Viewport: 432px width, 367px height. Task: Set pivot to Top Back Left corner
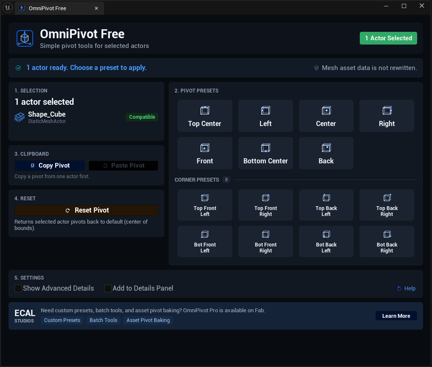pos(326,205)
